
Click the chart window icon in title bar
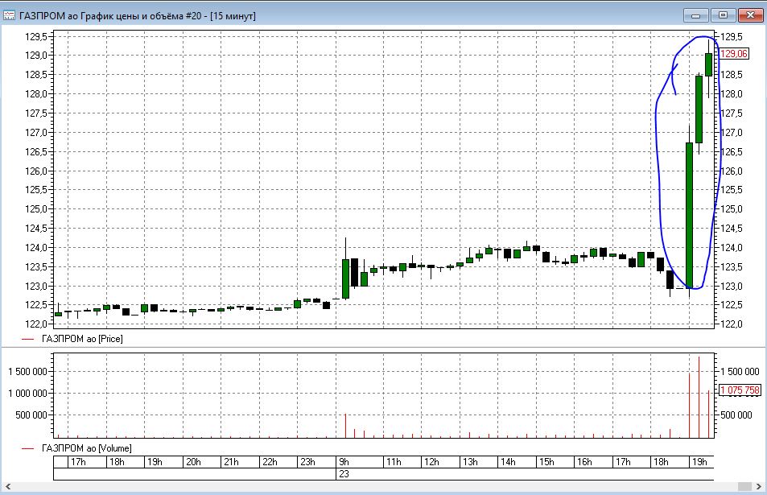[x=10, y=15]
